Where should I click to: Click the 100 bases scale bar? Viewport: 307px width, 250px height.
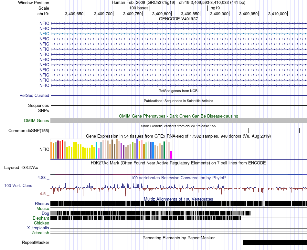coord(179,8)
